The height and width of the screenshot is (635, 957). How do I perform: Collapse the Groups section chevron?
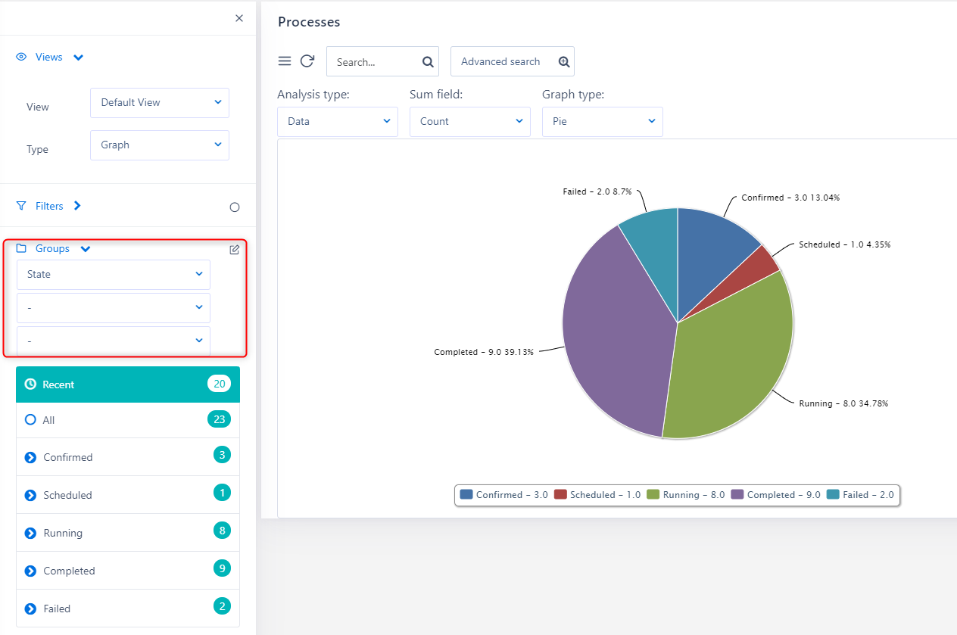(86, 249)
